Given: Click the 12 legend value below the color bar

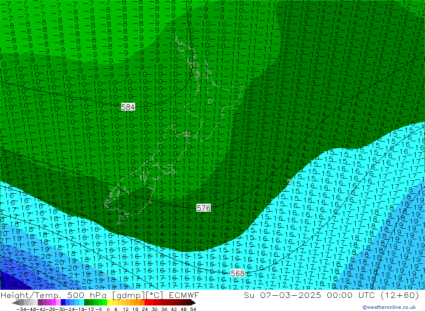Looking at the screenshot, I should [x=125, y=309].
